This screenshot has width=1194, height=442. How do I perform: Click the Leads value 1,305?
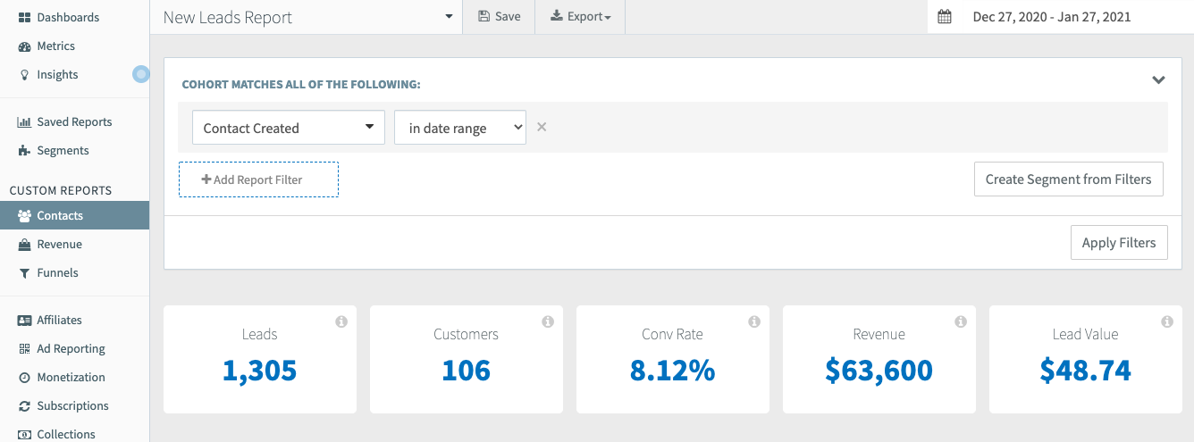260,371
